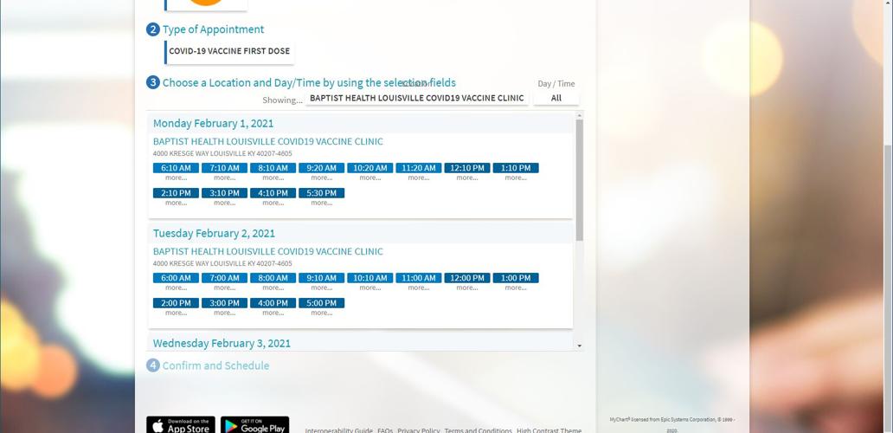
Task: Choose the Tuesday 8:00 AM slot
Action: [273, 278]
